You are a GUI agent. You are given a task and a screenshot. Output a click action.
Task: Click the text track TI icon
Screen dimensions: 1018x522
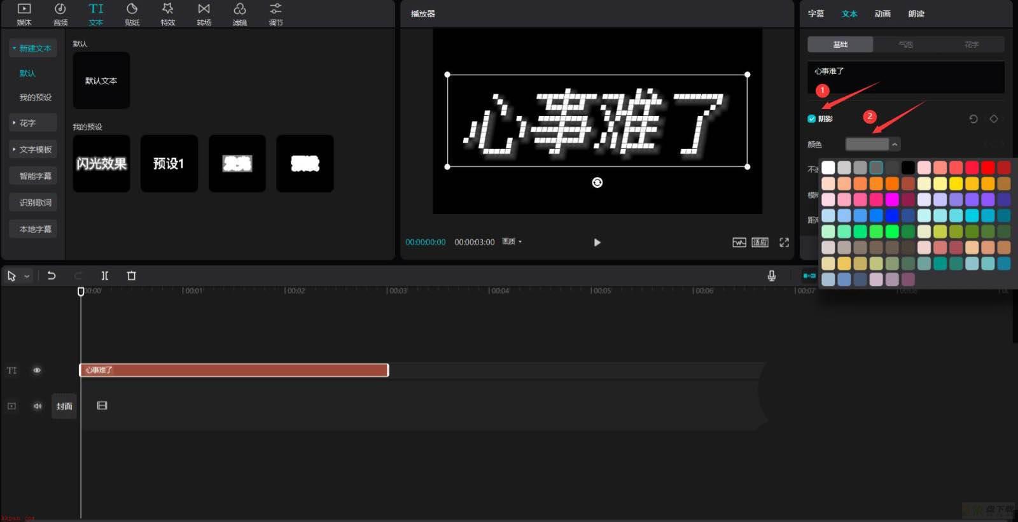[x=11, y=370]
